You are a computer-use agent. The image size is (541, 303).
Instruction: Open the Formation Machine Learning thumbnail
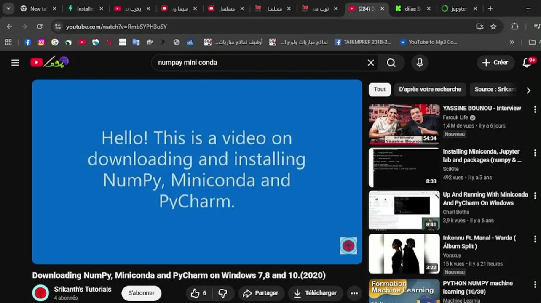(404, 291)
